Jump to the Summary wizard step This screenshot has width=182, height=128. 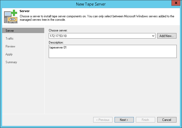11,62
